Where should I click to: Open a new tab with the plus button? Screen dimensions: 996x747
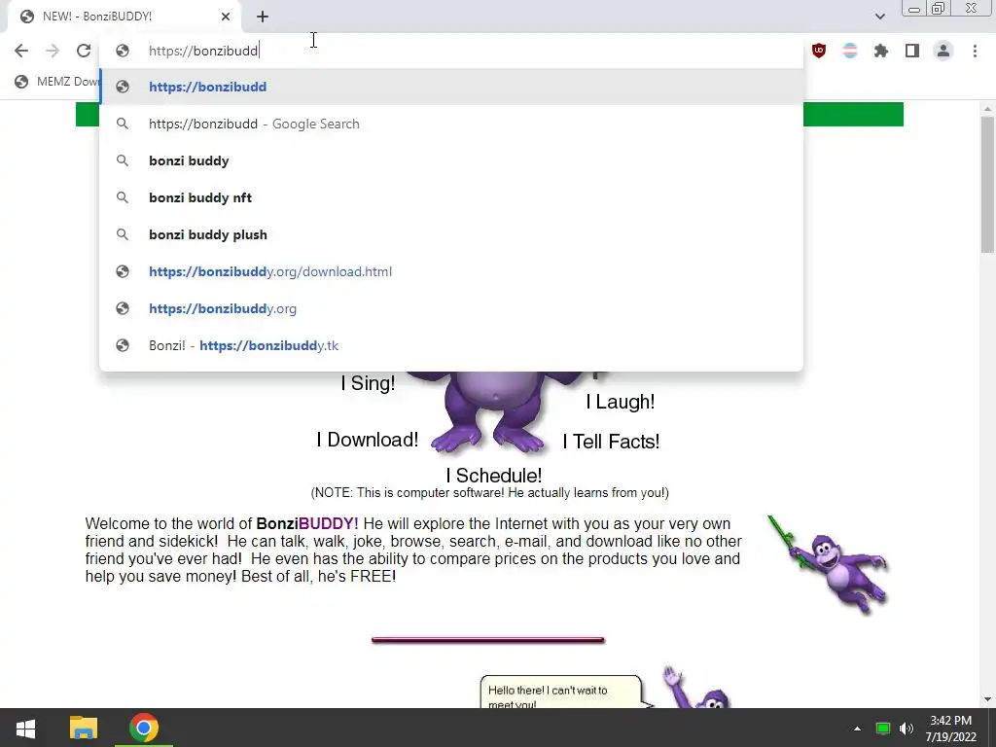[x=263, y=17]
